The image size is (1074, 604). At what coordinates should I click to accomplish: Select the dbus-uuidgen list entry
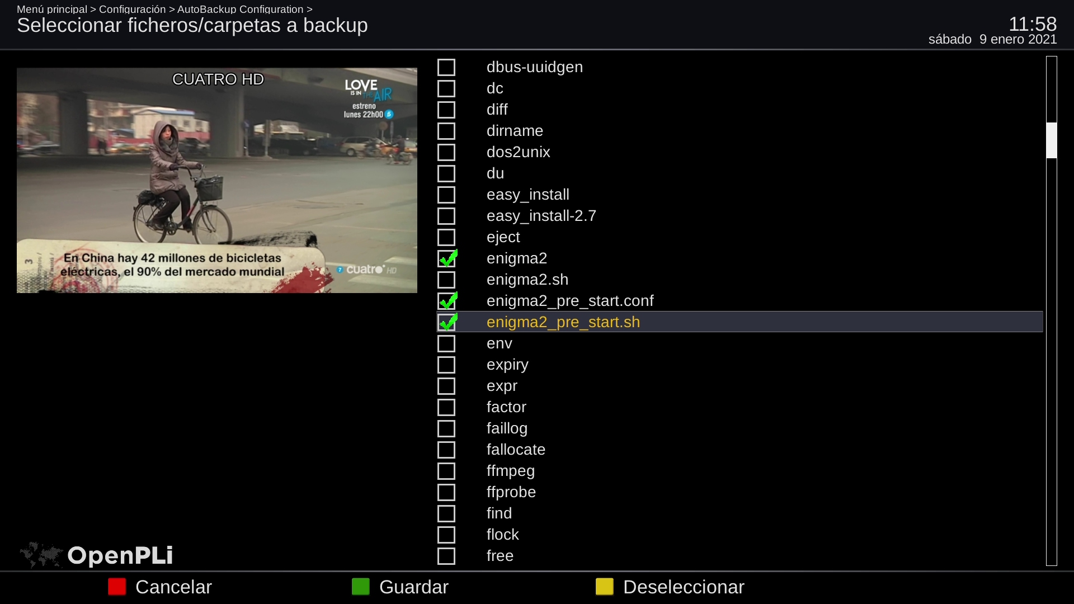coord(534,67)
